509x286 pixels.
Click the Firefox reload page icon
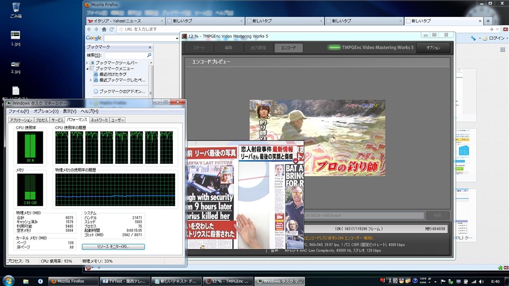[112, 29]
